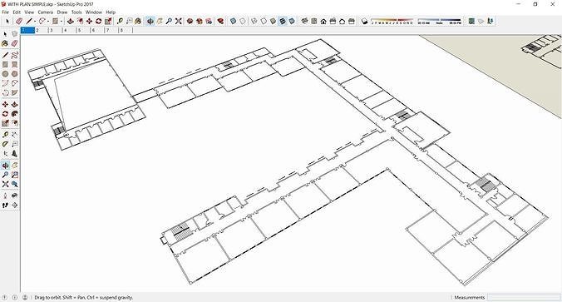562x302 pixels.
Task: Select the 3D Text tool in the left palette
Action: (x=14, y=153)
